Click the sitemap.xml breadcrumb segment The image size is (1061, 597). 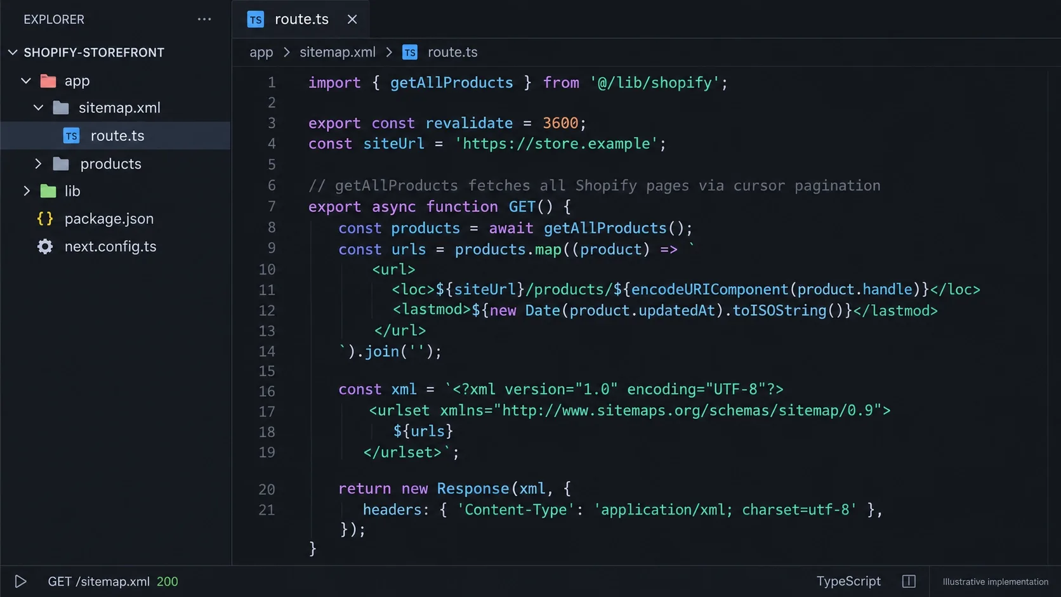pos(338,52)
